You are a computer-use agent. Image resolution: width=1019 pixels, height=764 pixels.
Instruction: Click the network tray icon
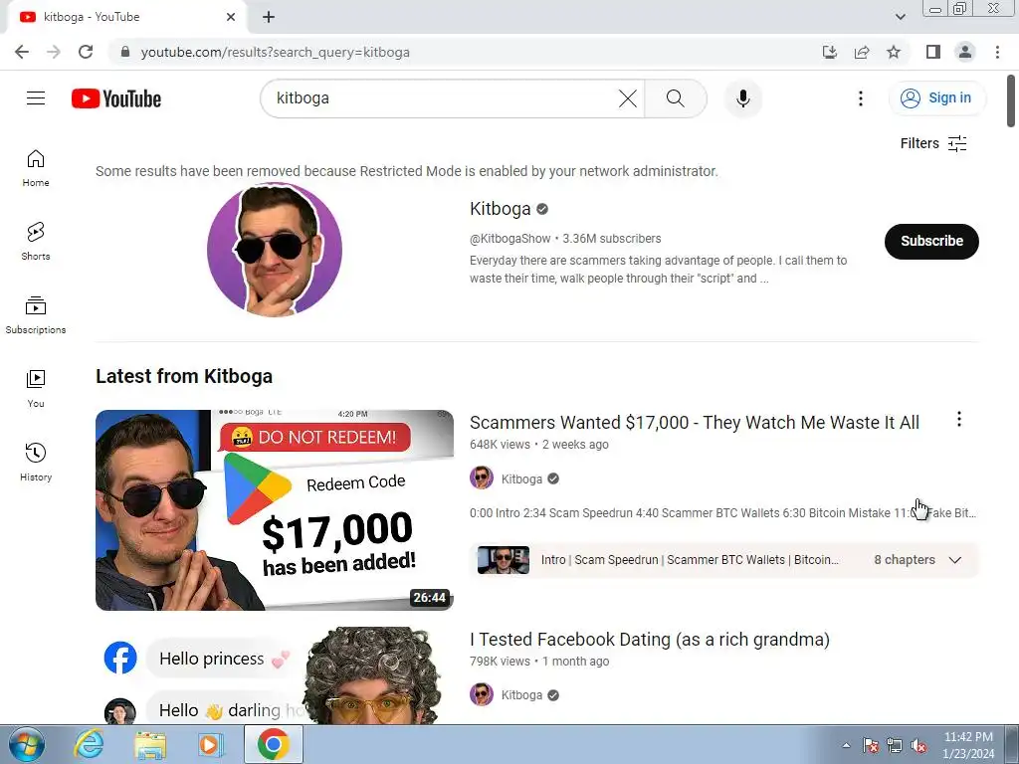click(x=895, y=745)
